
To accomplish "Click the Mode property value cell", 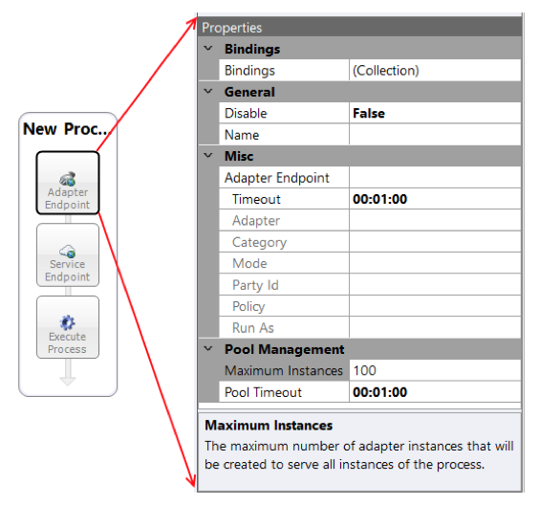I will click(x=435, y=263).
